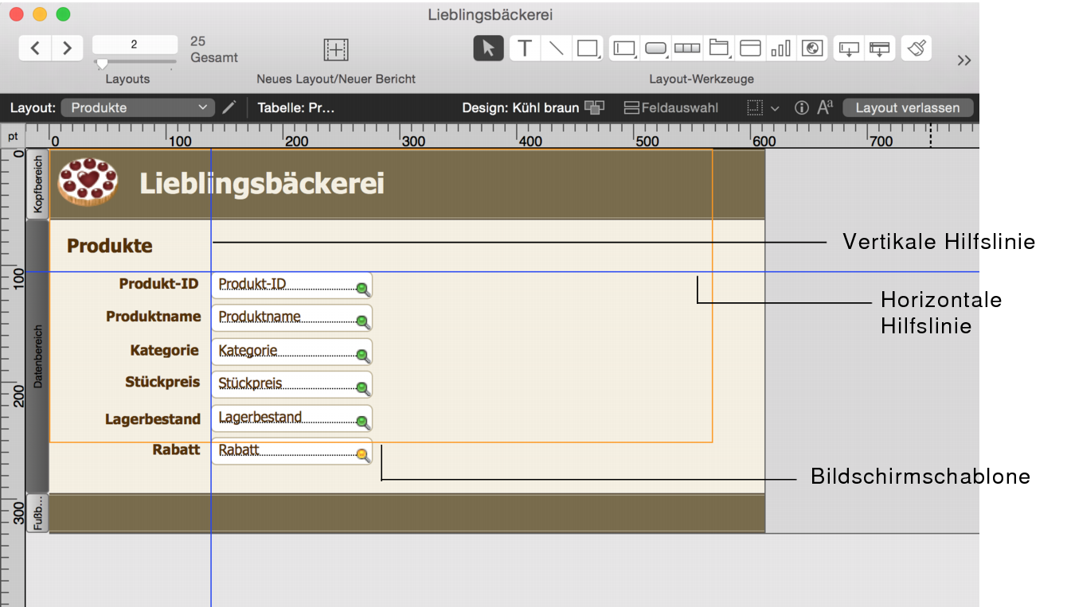1067x607 pixels.
Task: Click Produkt-ID field quick find badge
Action: tap(362, 289)
